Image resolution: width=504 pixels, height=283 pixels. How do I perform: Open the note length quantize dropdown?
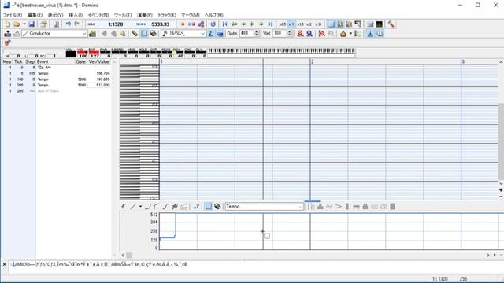(x=202, y=33)
